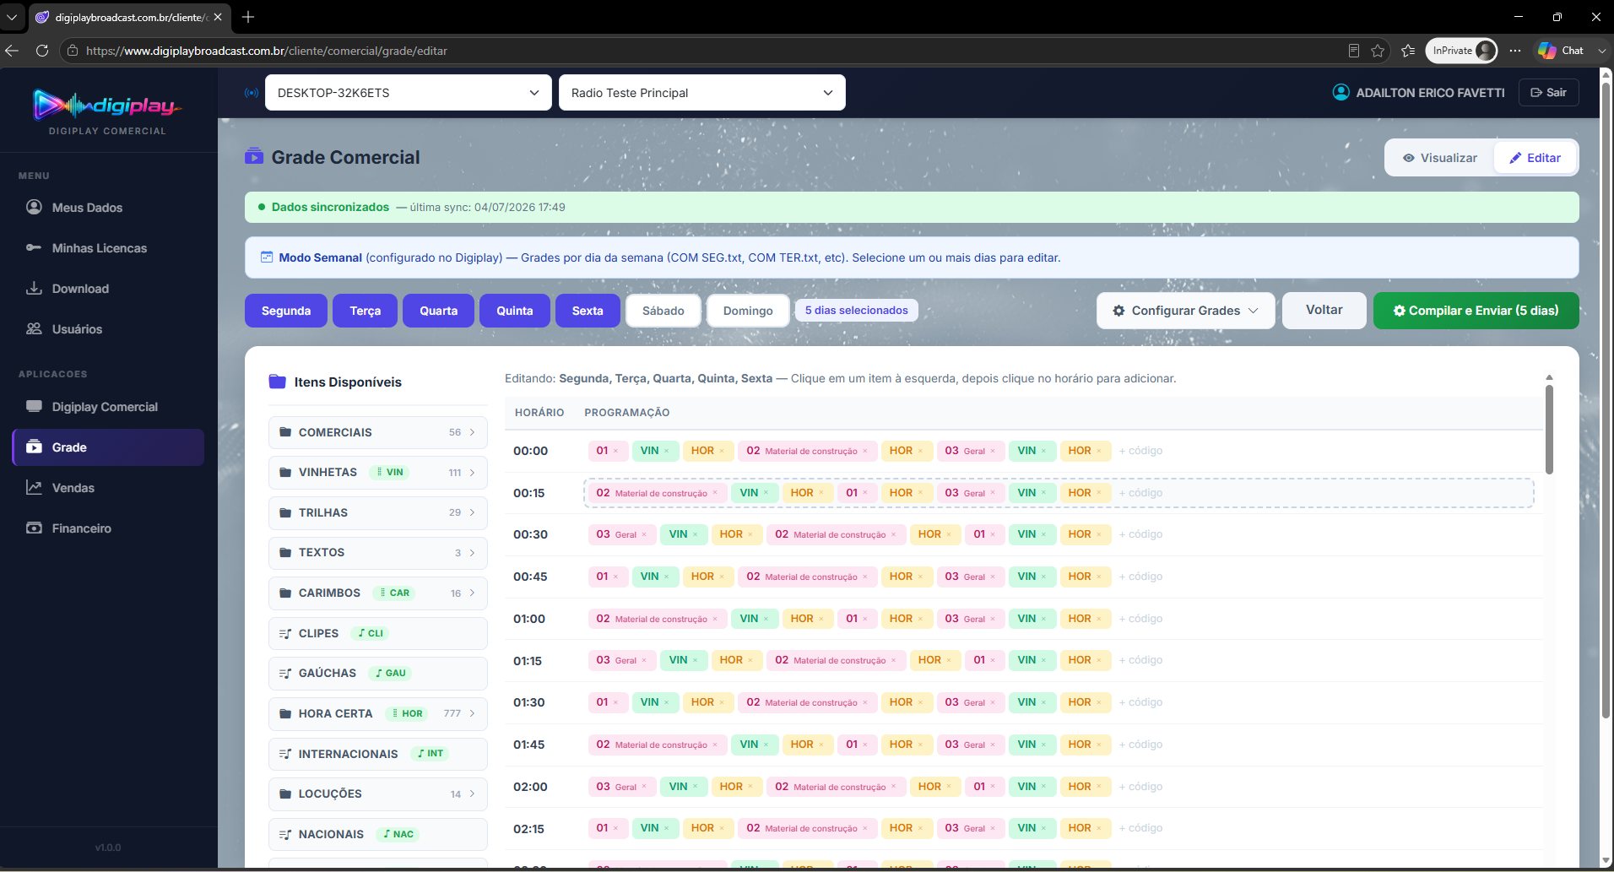Switch to the Visualizar tab

pyautogui.click(x=1440, y=158)
